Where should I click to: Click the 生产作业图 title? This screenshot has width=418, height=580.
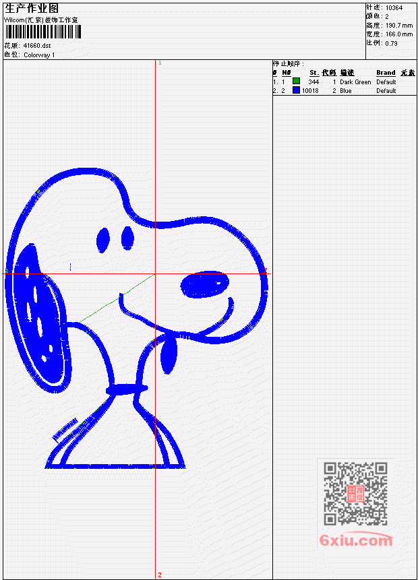(32, 9)
